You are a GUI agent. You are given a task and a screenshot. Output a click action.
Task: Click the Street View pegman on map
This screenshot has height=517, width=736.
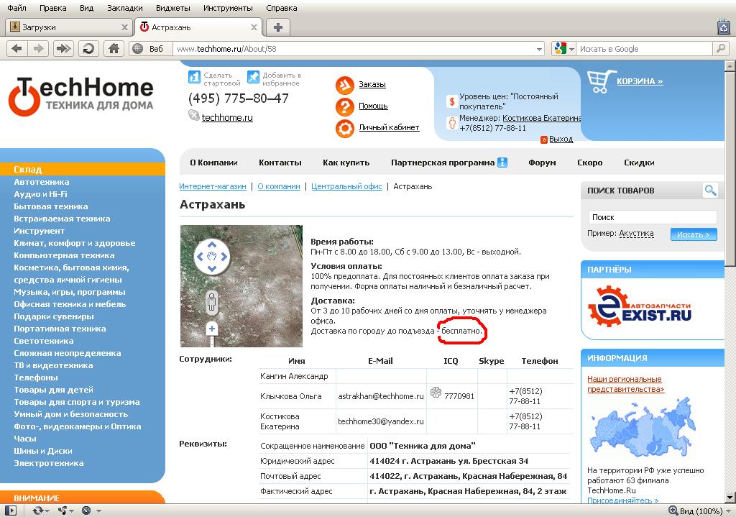pyautogui.click(x=212, y=302)
